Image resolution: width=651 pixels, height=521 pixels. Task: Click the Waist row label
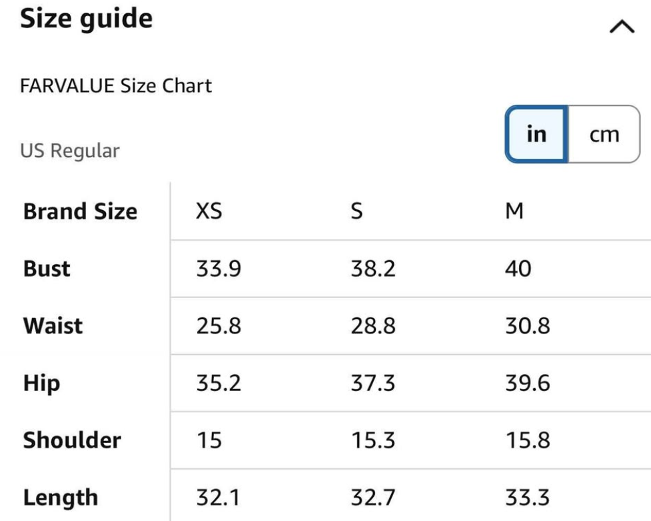click(53, 326)
